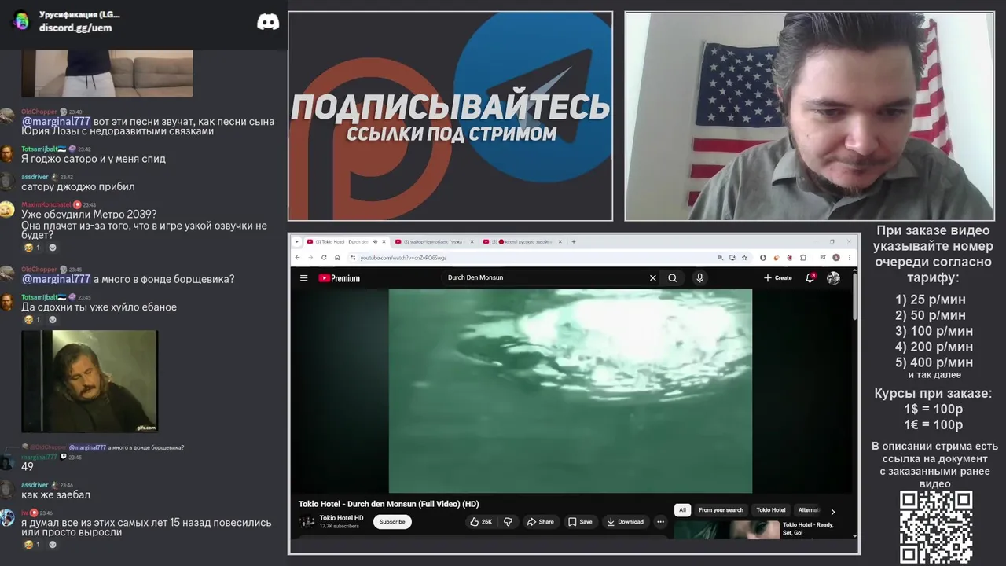Open the Create upload menu
The height and width of the screenshot is (566, 1006).
coord(777,277)
